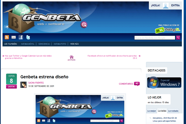Viewport: 186px width, 124px height.
Task: Open the Especial Windows 7 banner
Action: pyautogui.click(x=164, y=83)
